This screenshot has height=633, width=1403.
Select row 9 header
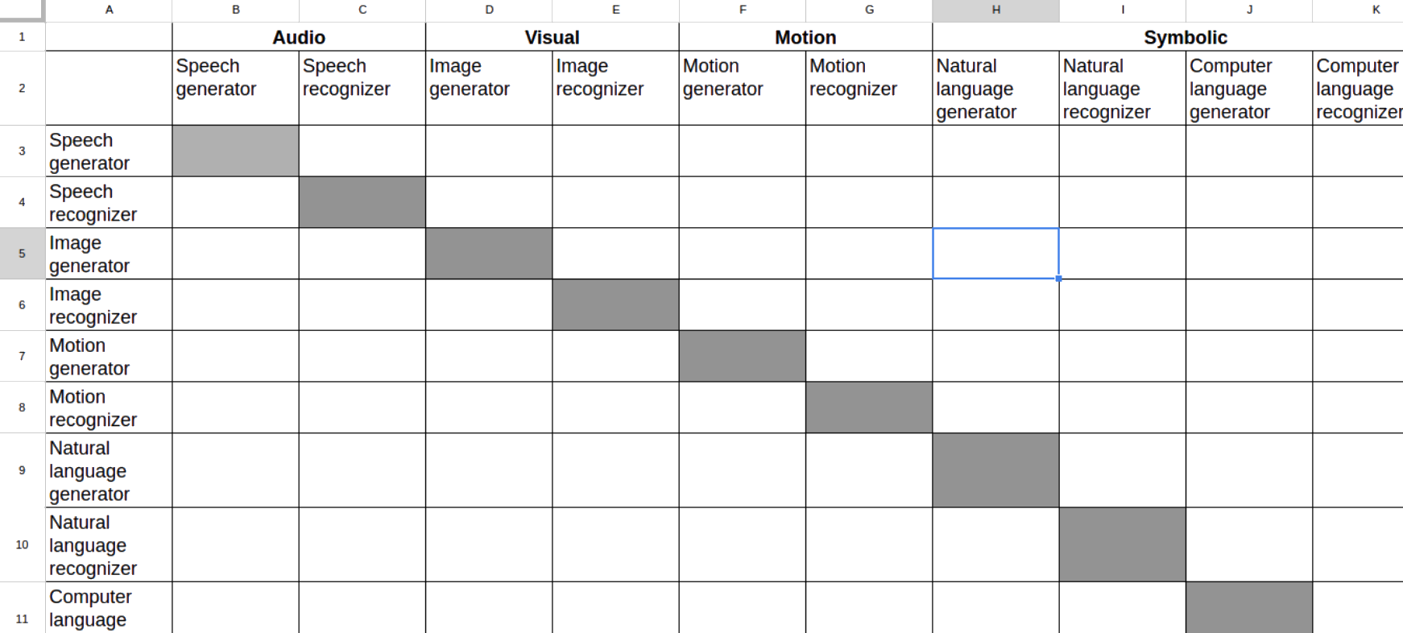click(22, 470)
